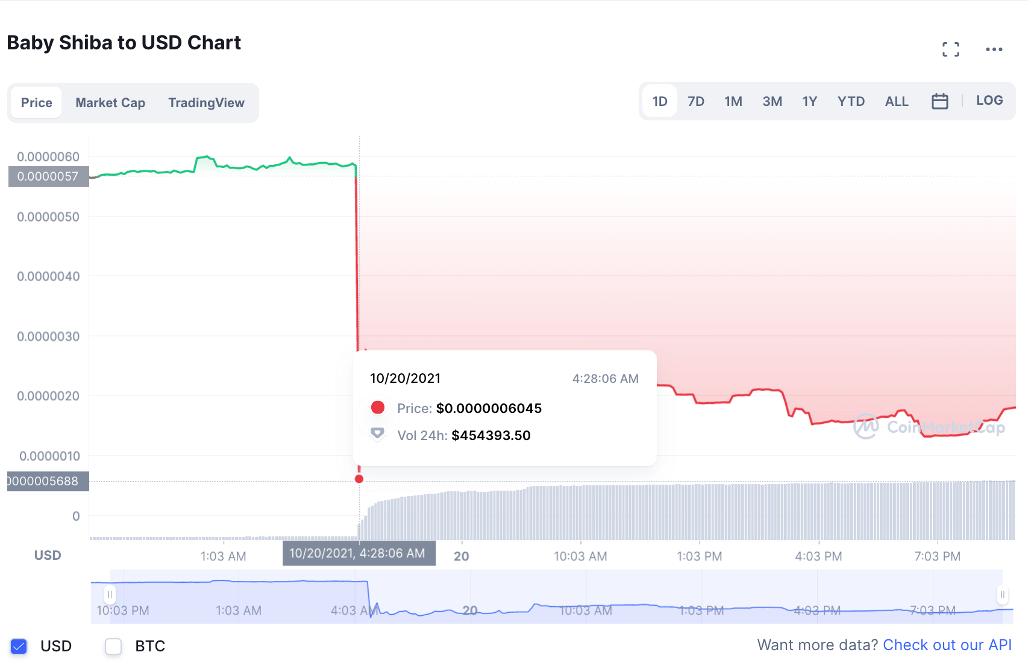Image resolution: width=1028 pixels, height=661 pixels.
Task: Select the 7D time range
Action: click(x=695, y=101)
